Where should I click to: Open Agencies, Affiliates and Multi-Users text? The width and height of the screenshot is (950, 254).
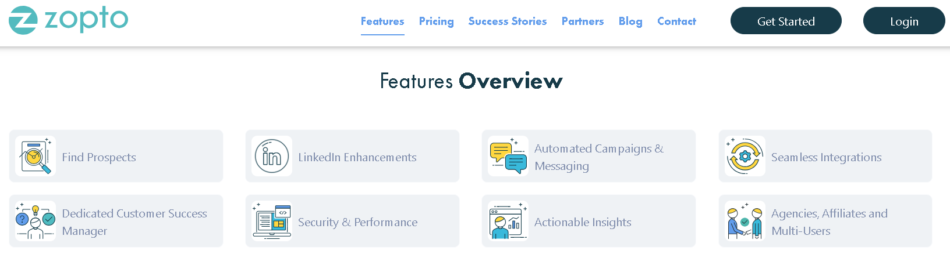point(830,222)
